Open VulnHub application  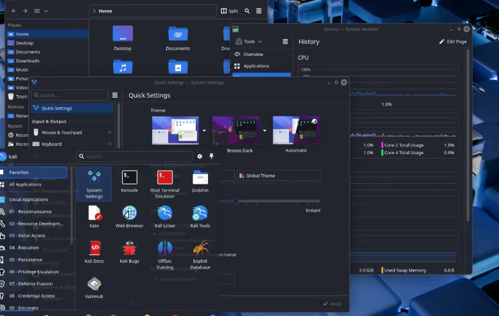(x=94, y=288)
